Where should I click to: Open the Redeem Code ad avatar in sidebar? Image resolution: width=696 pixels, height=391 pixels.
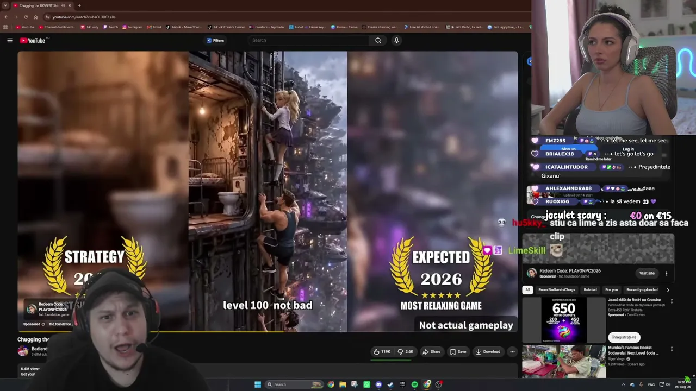(x=531, y=273)
